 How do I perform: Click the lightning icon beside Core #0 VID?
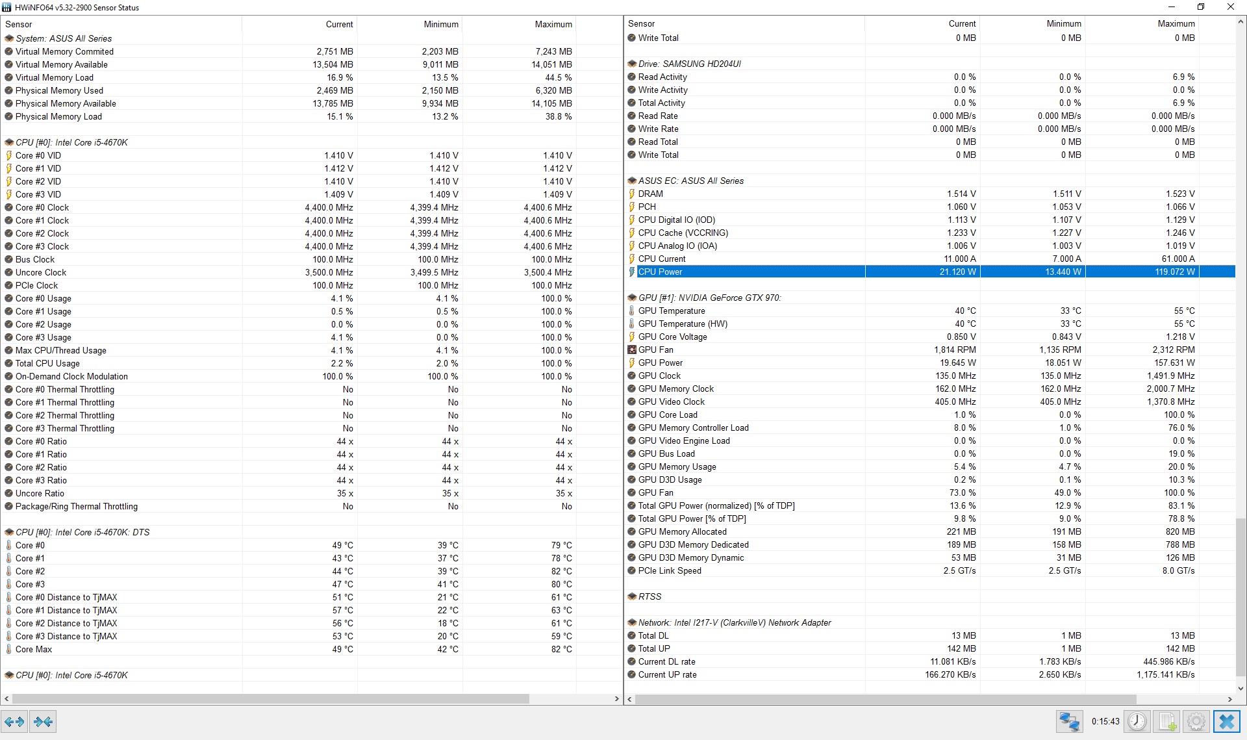point(9,155)
